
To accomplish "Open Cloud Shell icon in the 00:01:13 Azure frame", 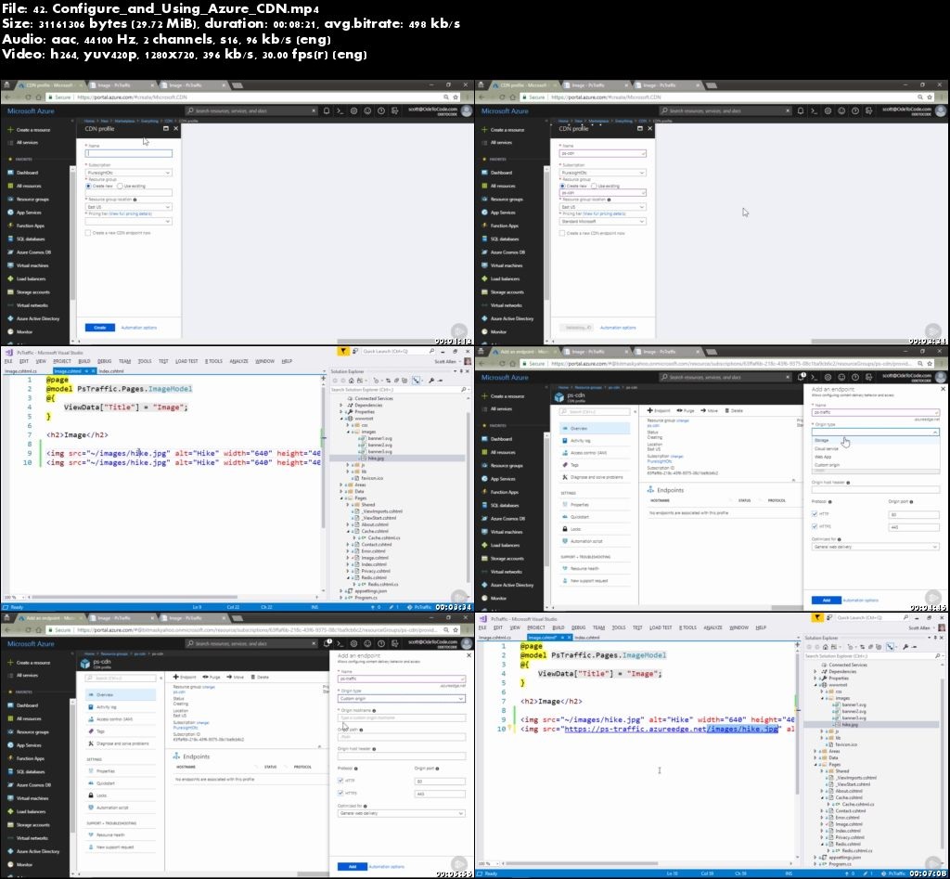I will 340,111.
